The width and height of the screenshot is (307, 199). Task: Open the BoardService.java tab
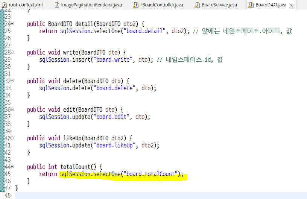219,5
